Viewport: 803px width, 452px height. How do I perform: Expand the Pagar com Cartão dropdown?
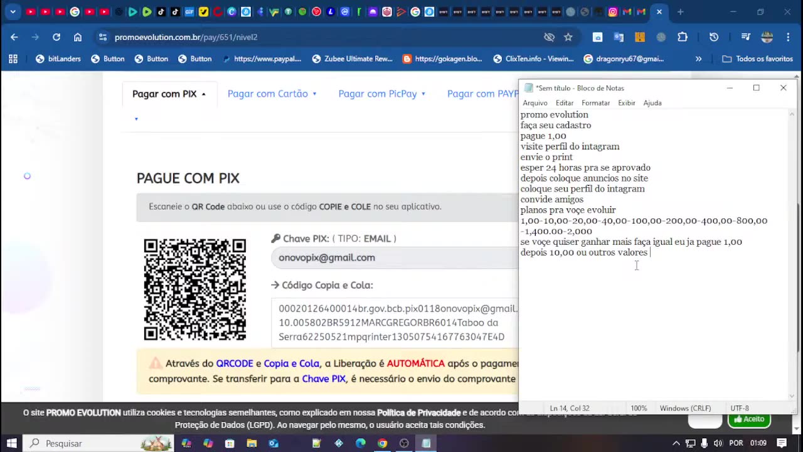272,94
